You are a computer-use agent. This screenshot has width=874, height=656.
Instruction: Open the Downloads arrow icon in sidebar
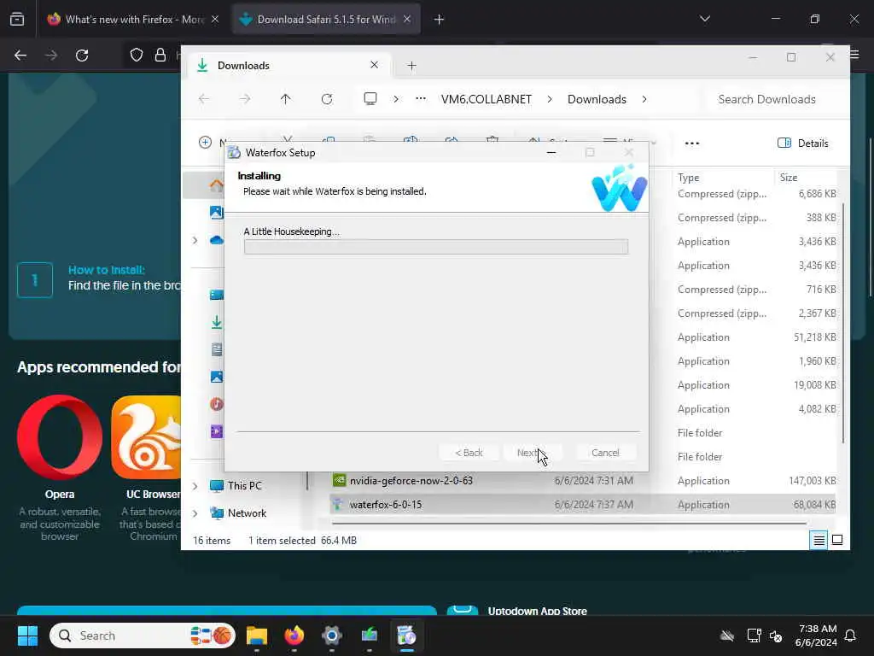point(216,322)
